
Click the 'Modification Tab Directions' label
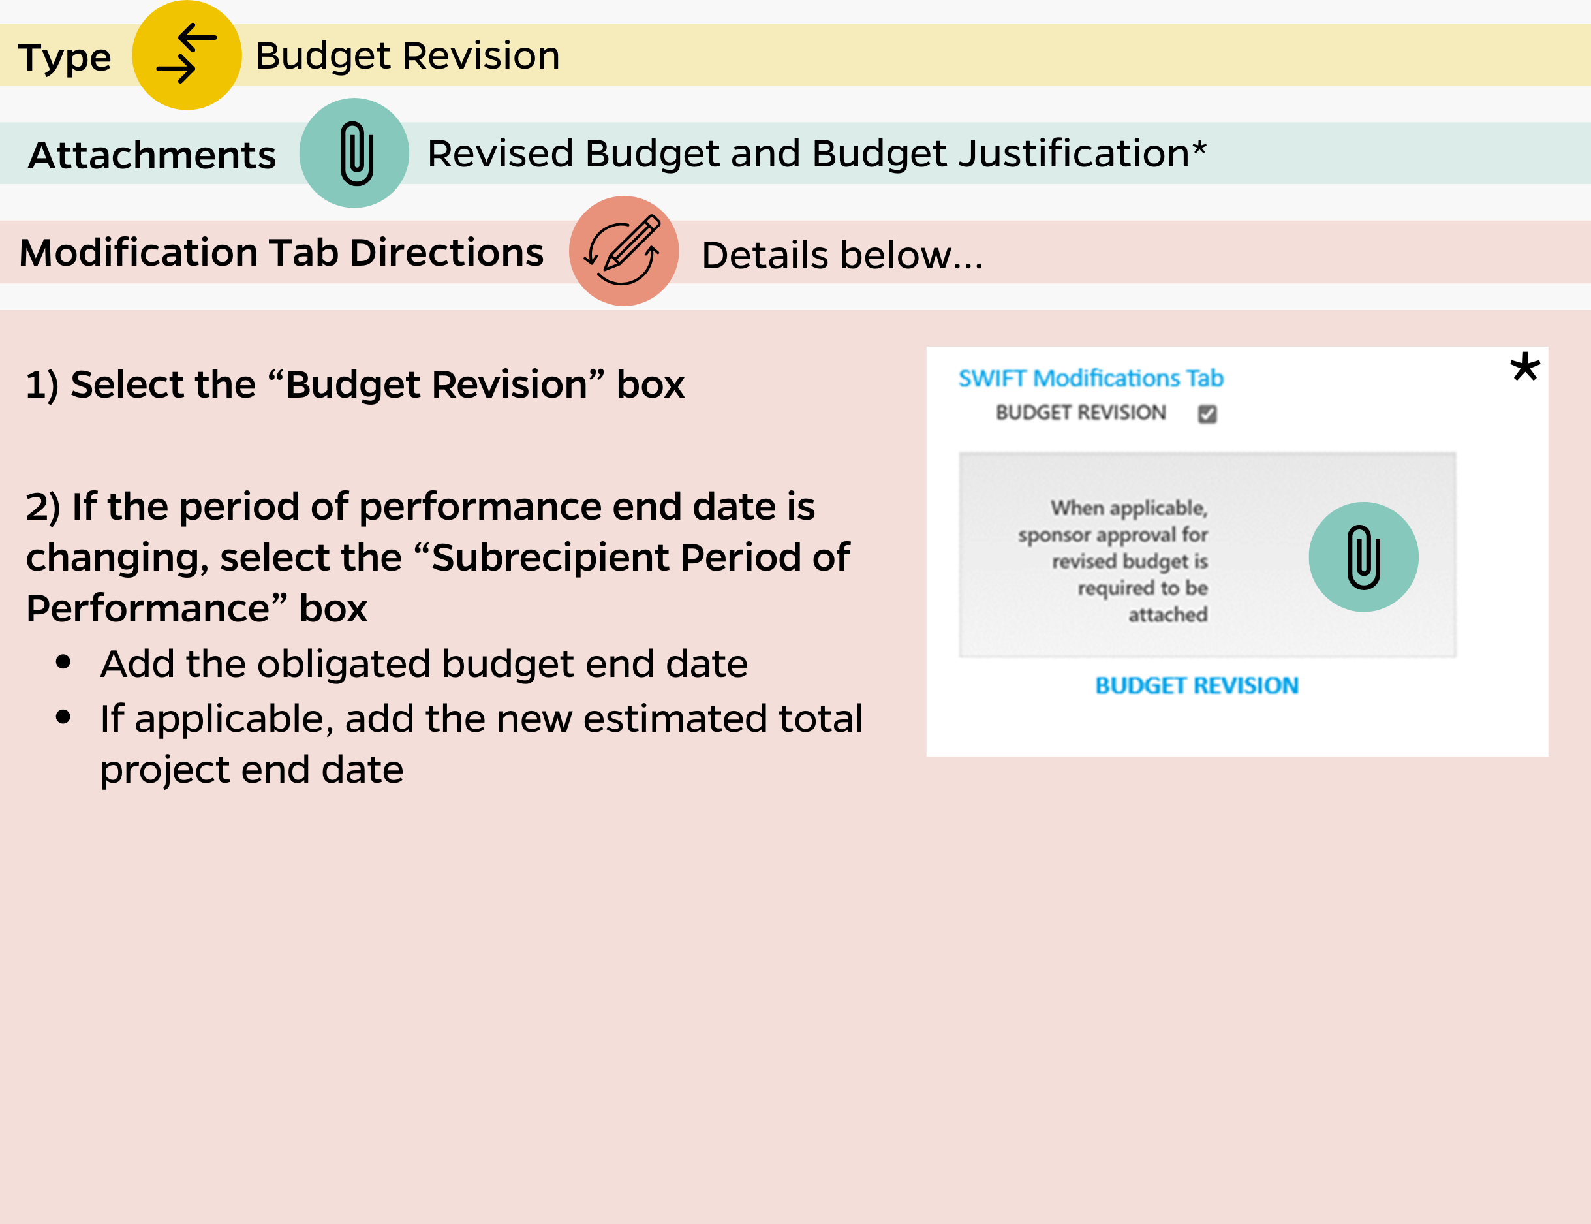(x=281, y=252)
